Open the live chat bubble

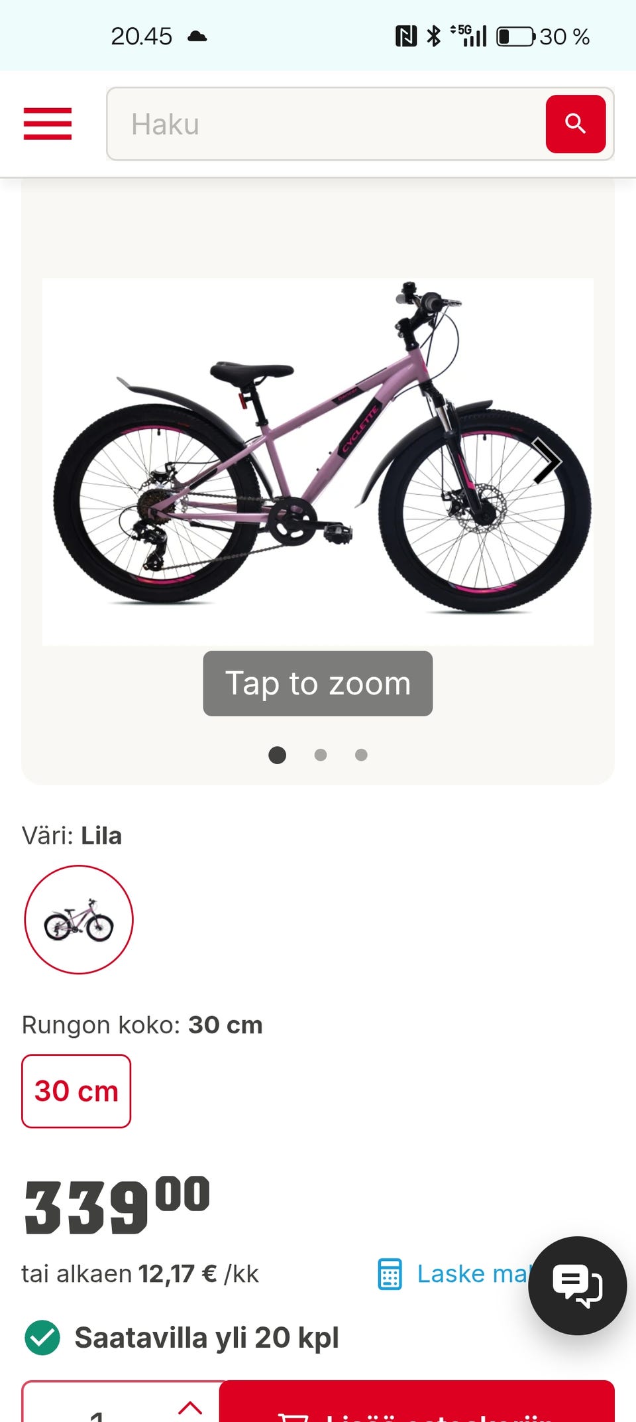coord(577,1285)
